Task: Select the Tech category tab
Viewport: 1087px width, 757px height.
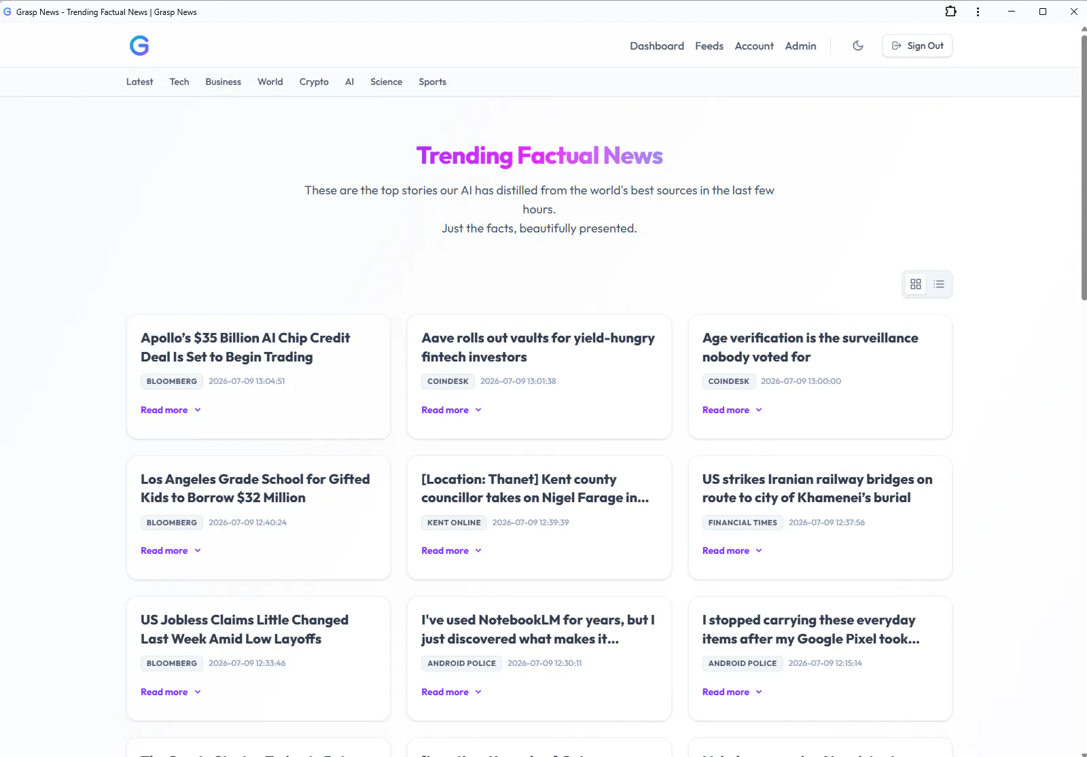Action: (179, 82)
